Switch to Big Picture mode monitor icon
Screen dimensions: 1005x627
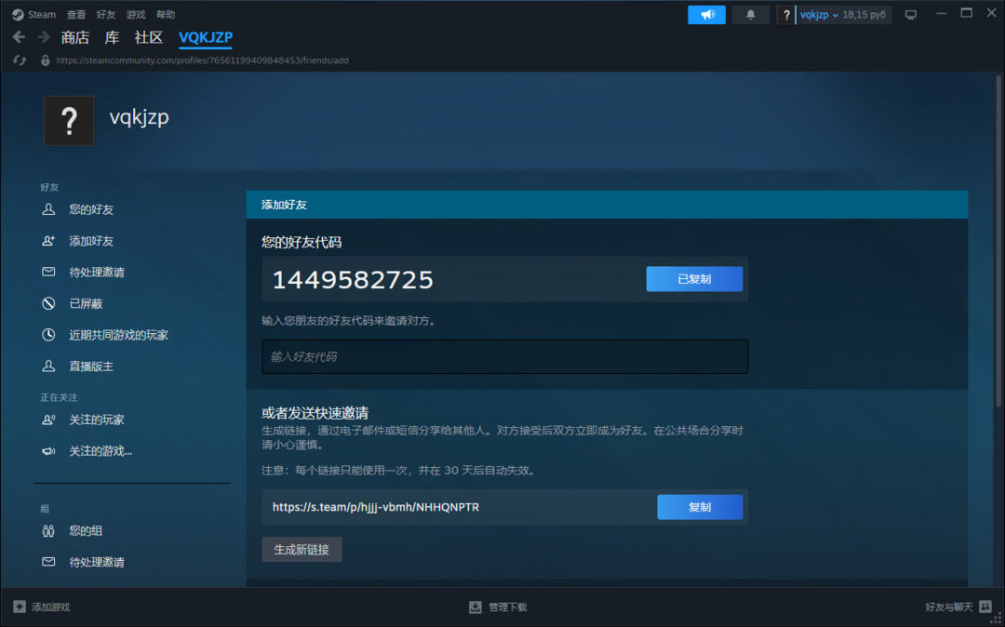click(911, 15)
